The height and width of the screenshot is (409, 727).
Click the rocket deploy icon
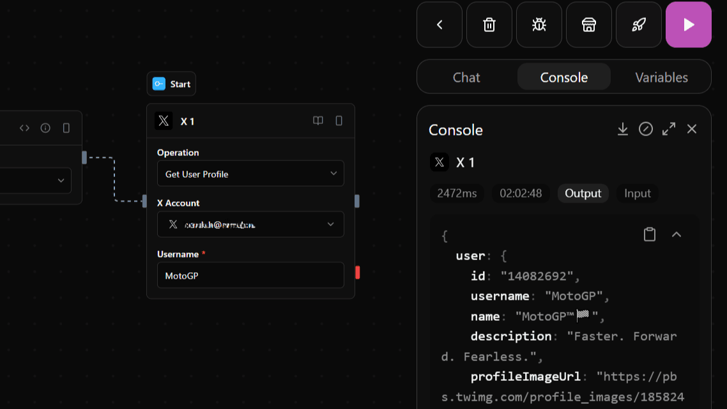click(x=638, y=25)
